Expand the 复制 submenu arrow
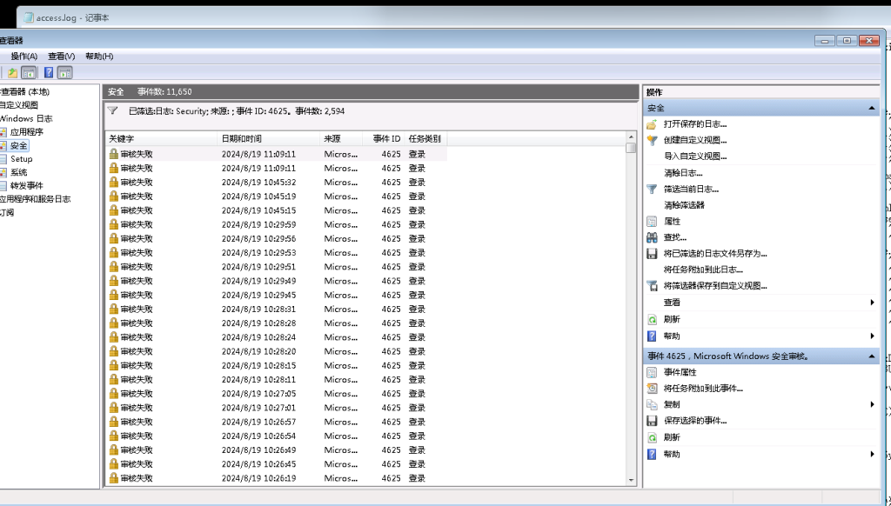This screenshot has height=506, width=891. tap(872, 404)
